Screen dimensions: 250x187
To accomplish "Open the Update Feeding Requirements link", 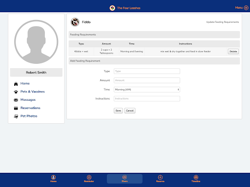I will tap(223, 22).
